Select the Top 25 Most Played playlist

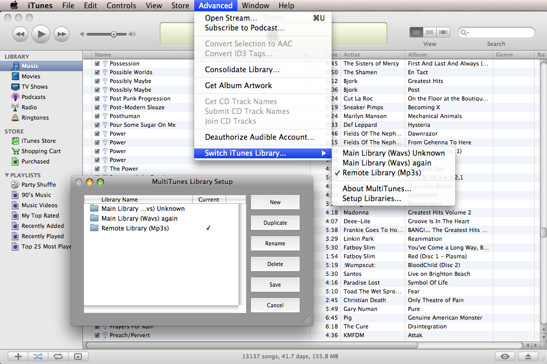point(41,246)
